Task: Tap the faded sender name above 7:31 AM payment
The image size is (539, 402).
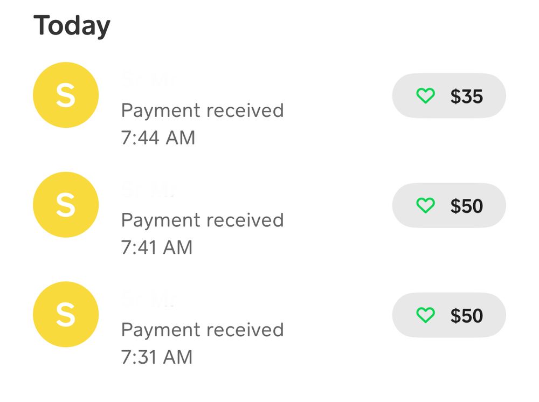Action: 148,300
